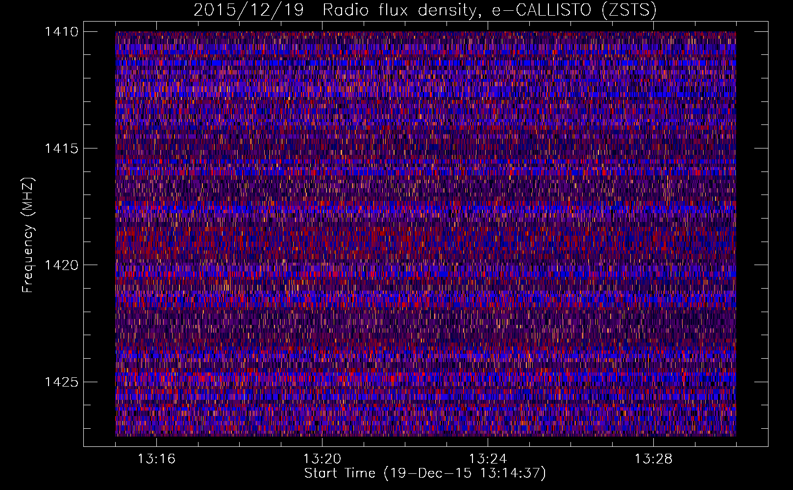Select the 1425 frequency axis label
The image size is (793, 490).
[61, 382]
